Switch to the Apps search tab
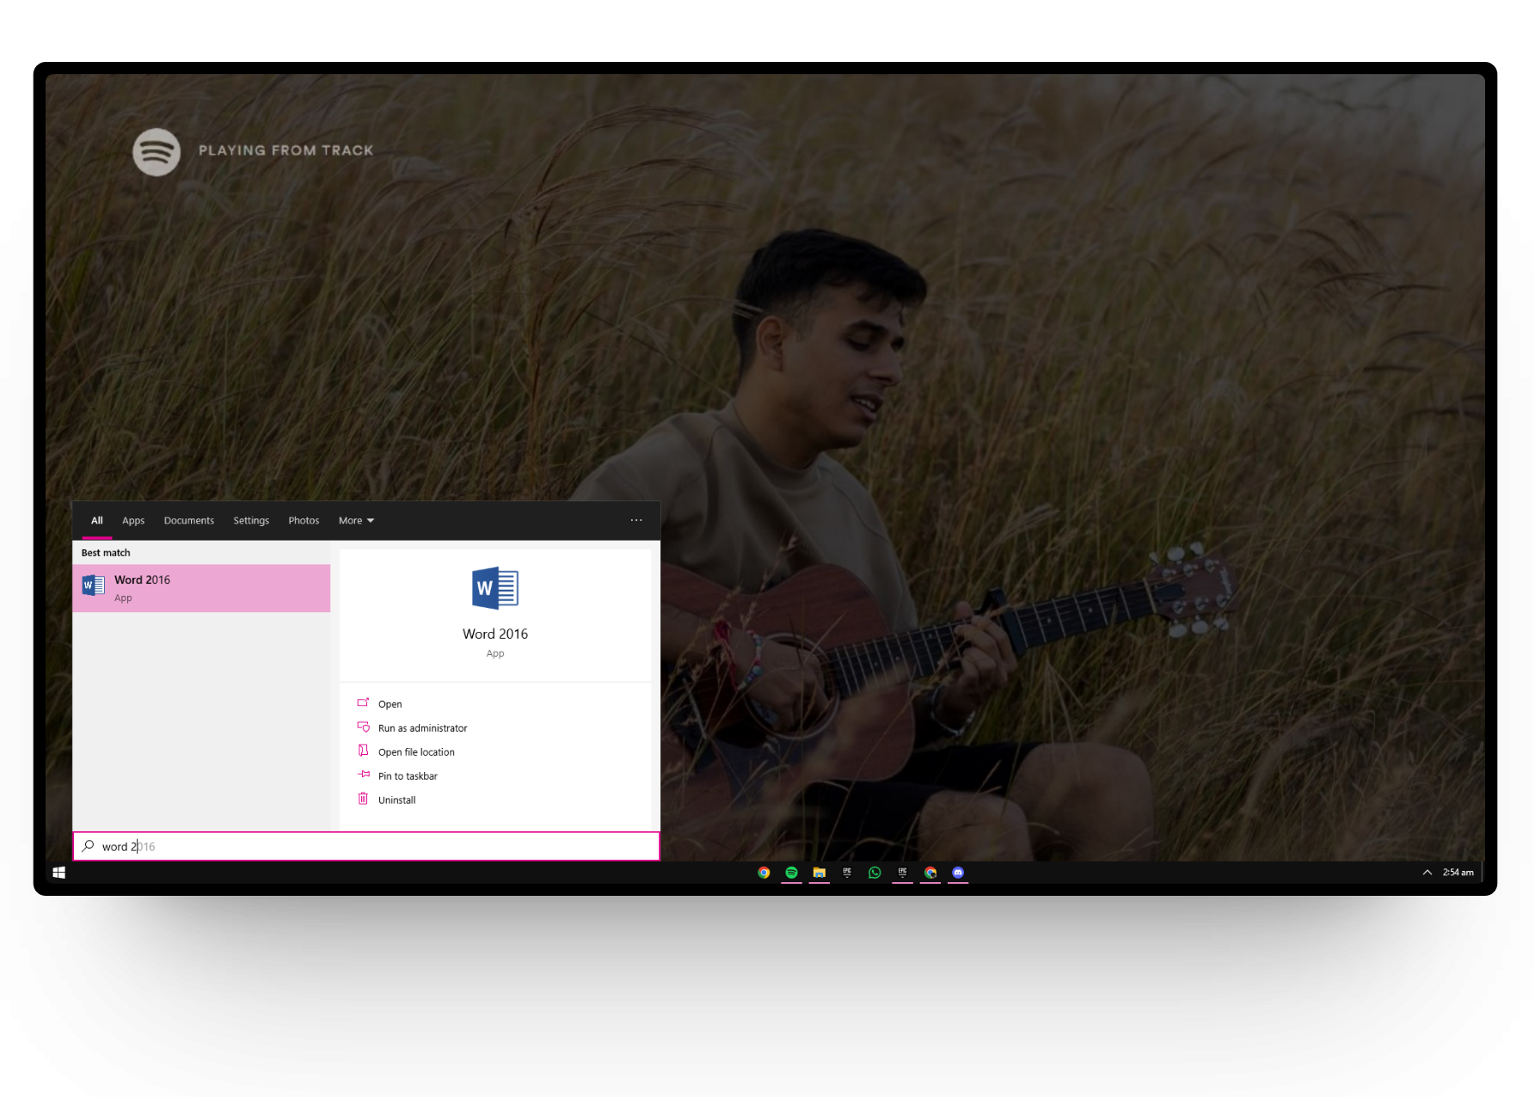Screen dimensions: 1535x1097 coord(133,521)
